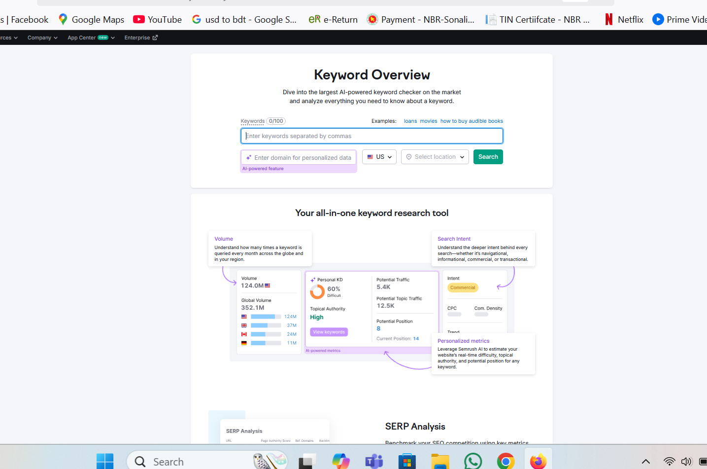The width and height of the screenshot is (707, 469).
Task: Open the volume speaker tray icon
Action: [x=686, y=462]
